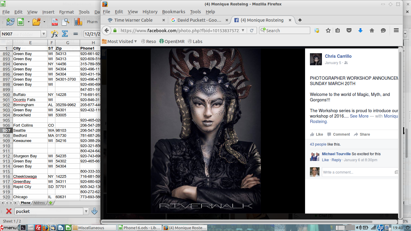Click the open new tab plus button in Firefox
The height and width of the screenshot is (231, 411).
pos(300,20)
